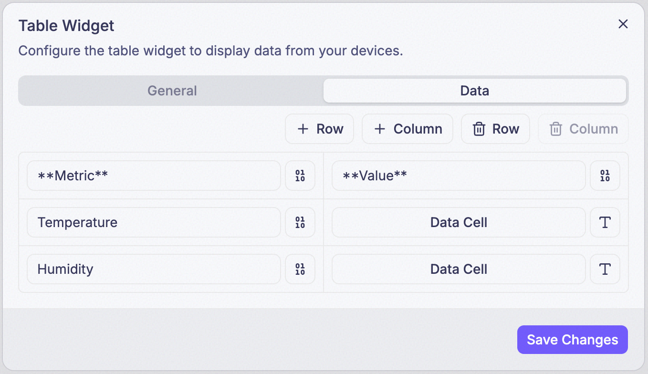
Task: Click plus icon to add Row
Action: 303,129
